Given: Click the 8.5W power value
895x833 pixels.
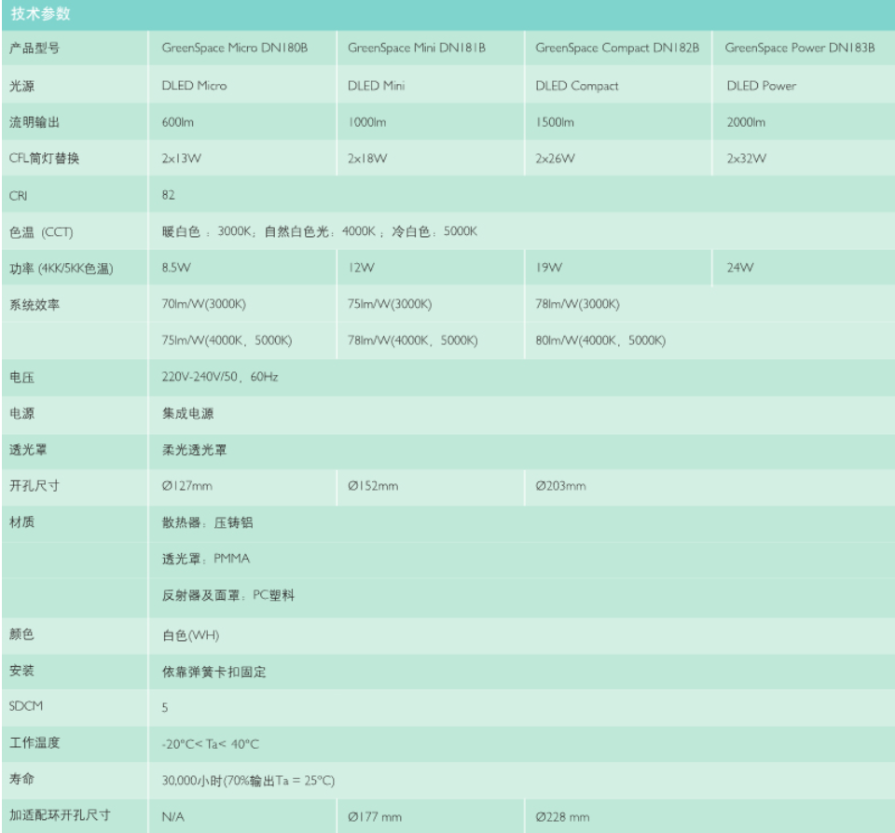Looking at the screenshot, I should click(x=176, y=267).
